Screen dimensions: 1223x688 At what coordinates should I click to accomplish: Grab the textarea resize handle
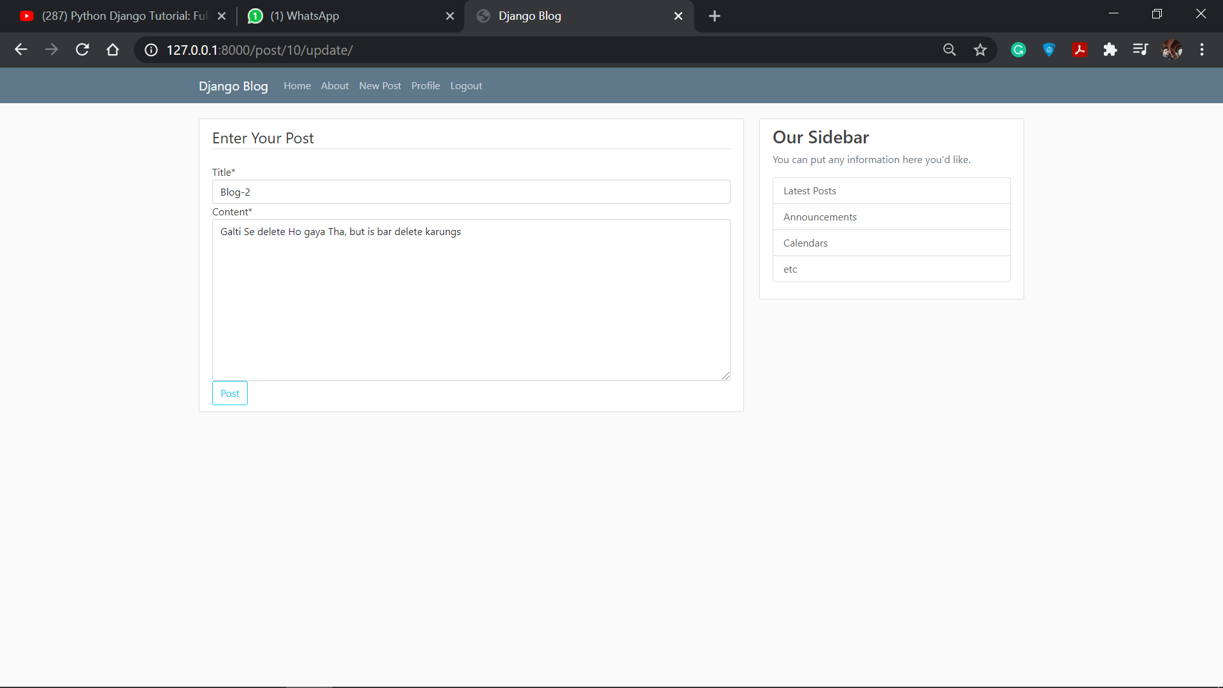726,376
